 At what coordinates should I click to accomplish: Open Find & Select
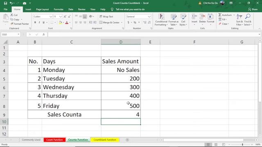248,20
